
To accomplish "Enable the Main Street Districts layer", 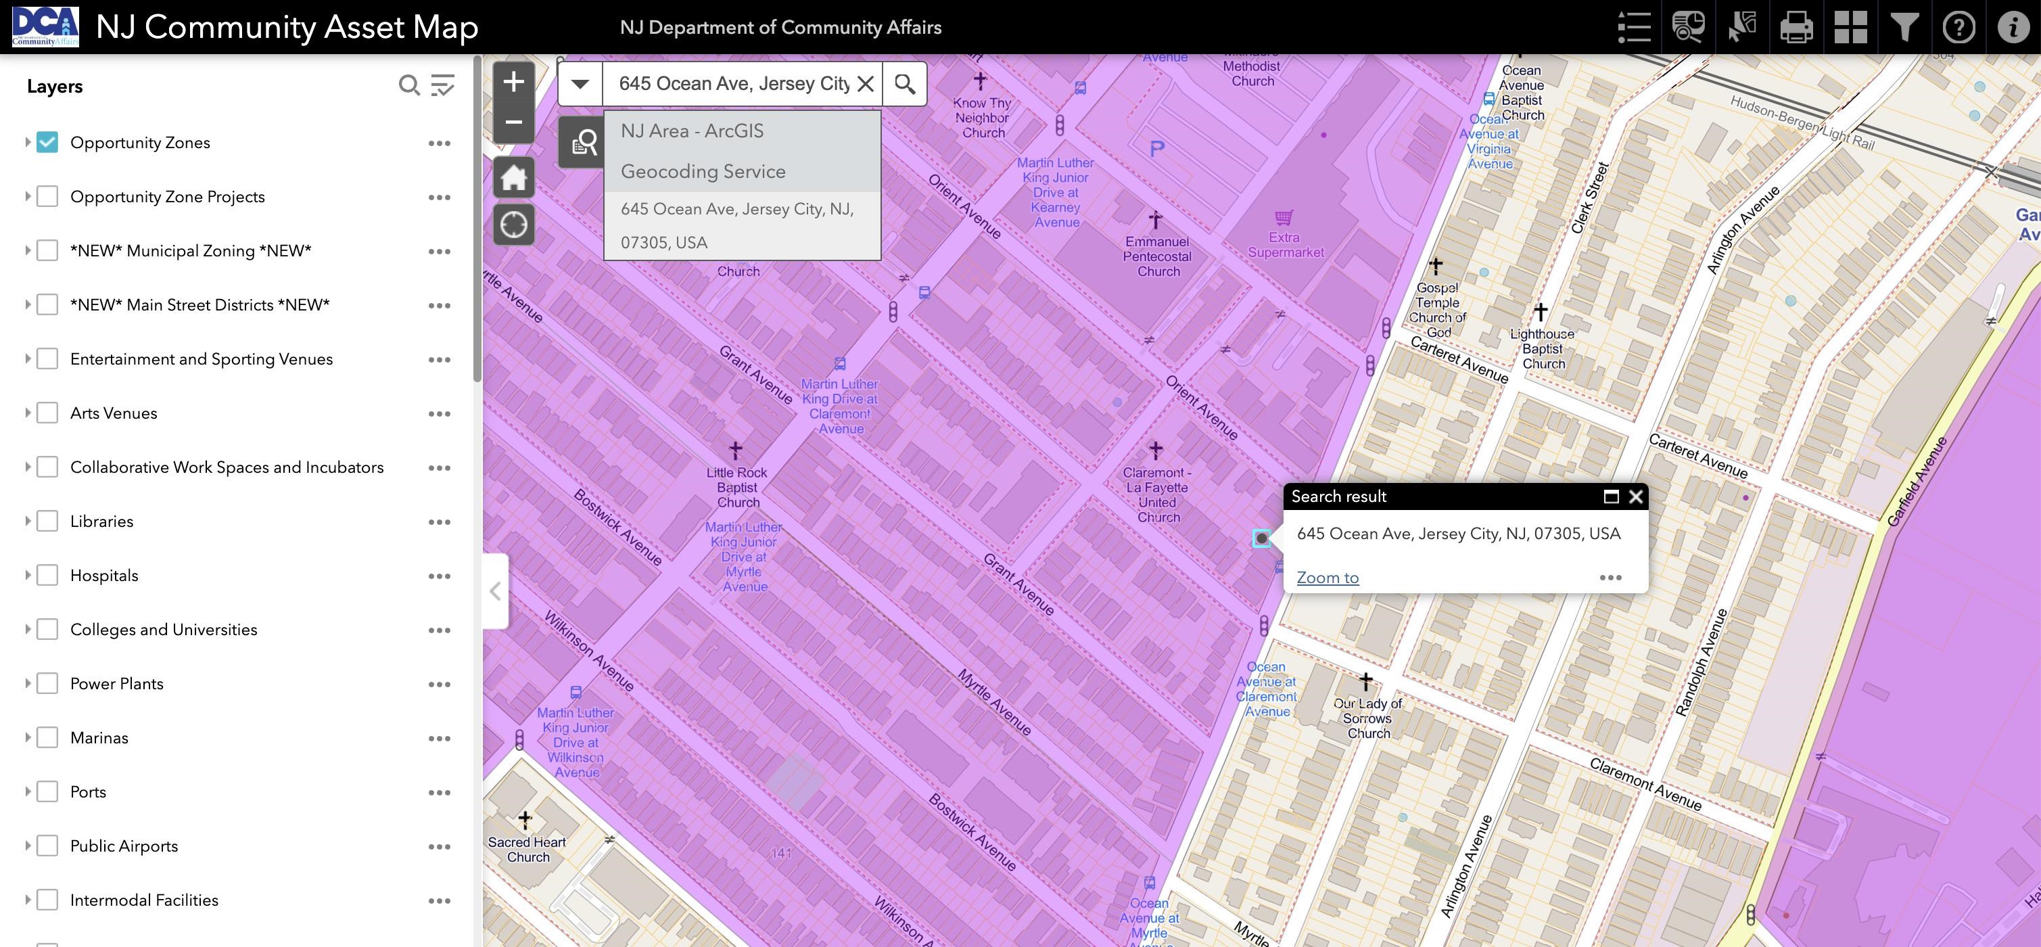I will pos(47,305).
